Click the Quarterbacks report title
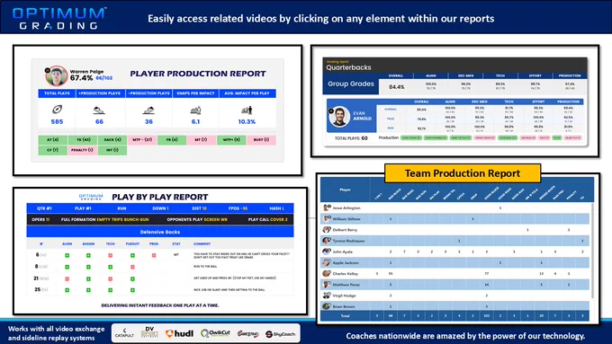This screenshot has width=612, height=344. tap(348, 67)
